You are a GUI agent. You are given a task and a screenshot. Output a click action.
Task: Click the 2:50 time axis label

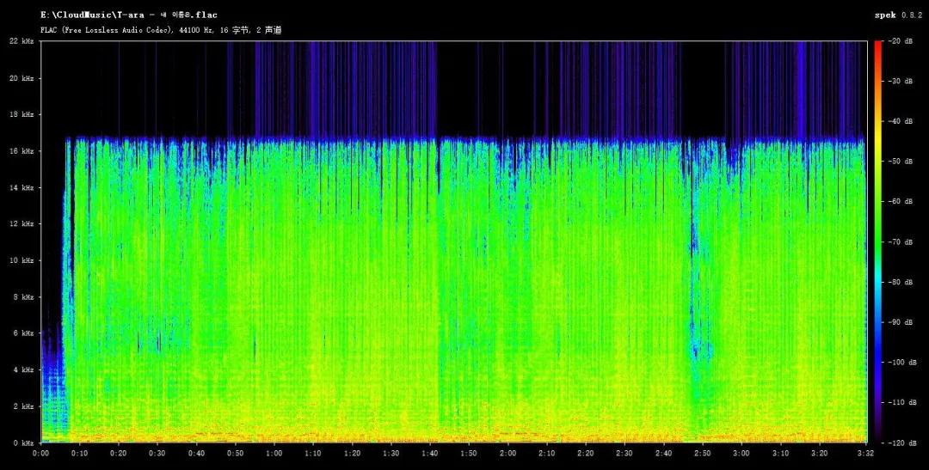click(x=702, y=454)
